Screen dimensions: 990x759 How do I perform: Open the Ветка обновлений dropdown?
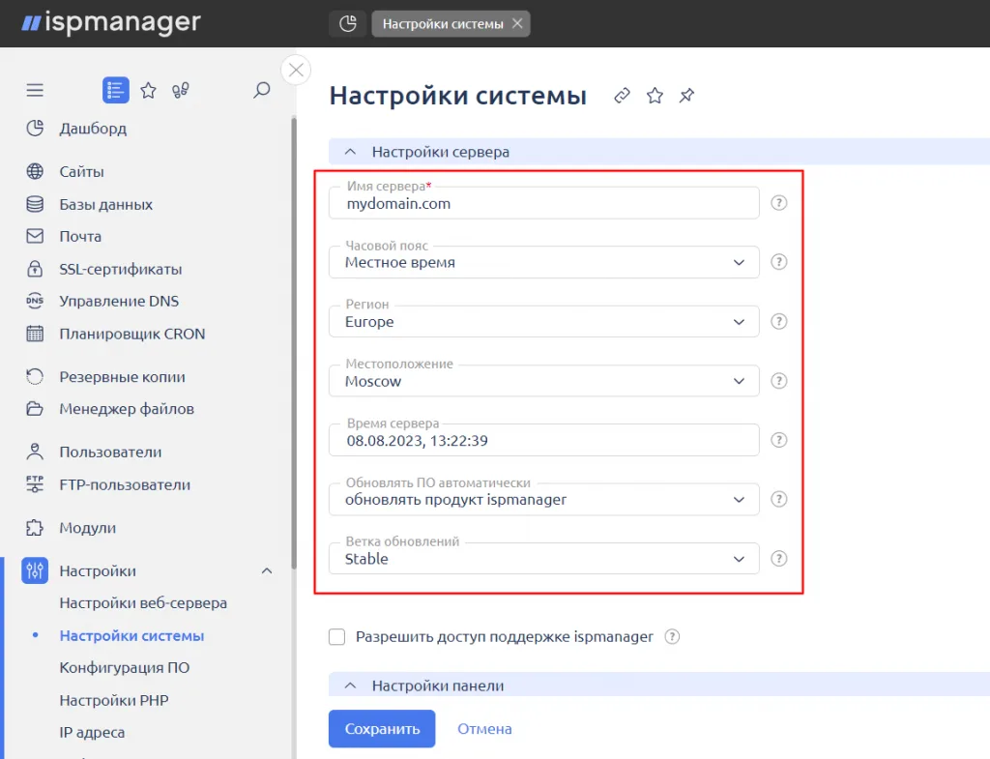coord(543,559)
